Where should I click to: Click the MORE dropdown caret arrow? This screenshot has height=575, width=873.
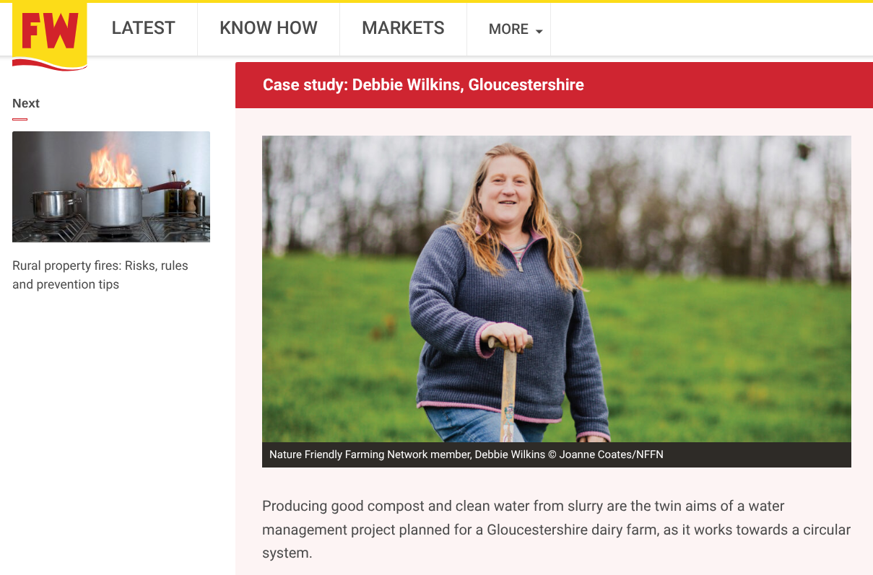[x=539, y=31]
